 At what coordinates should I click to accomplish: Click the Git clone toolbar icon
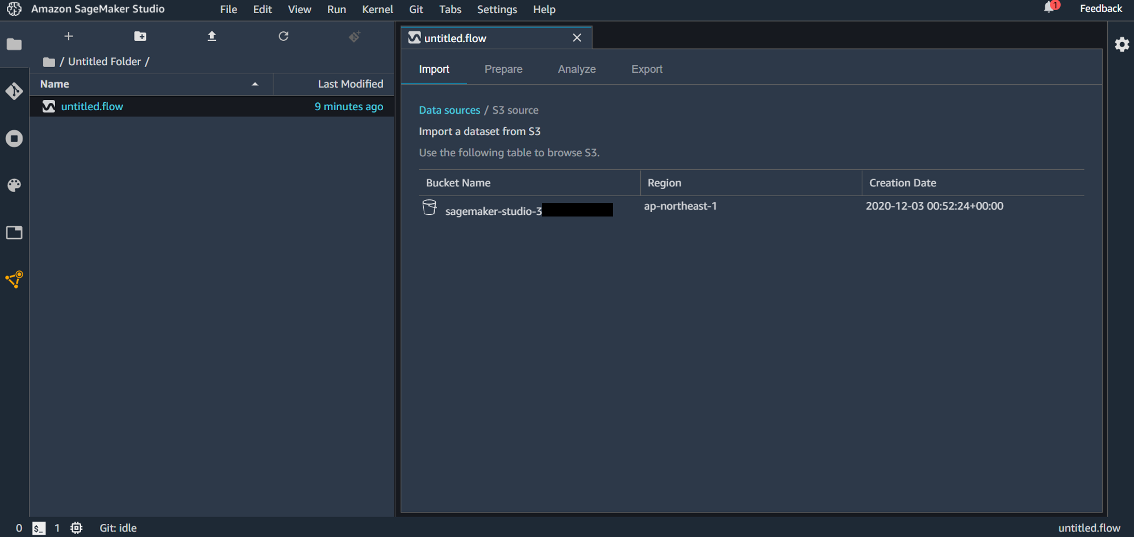[x=355, y=36]
